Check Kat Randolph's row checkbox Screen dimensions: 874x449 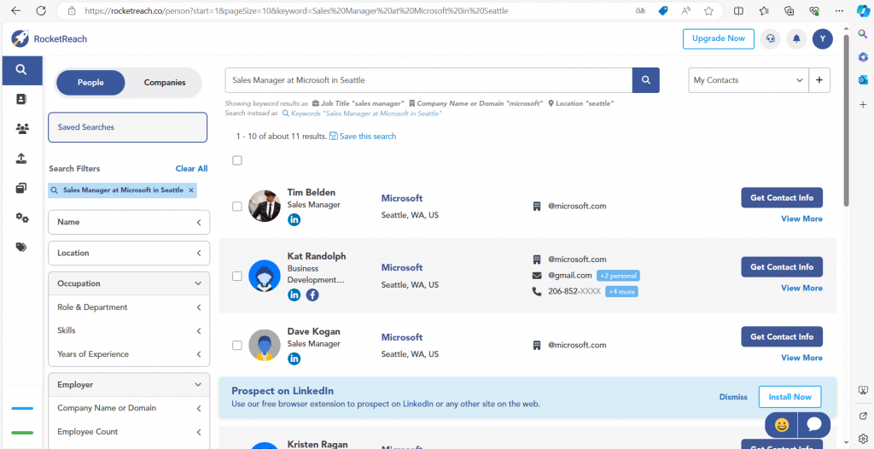click(x=237, y=276)
